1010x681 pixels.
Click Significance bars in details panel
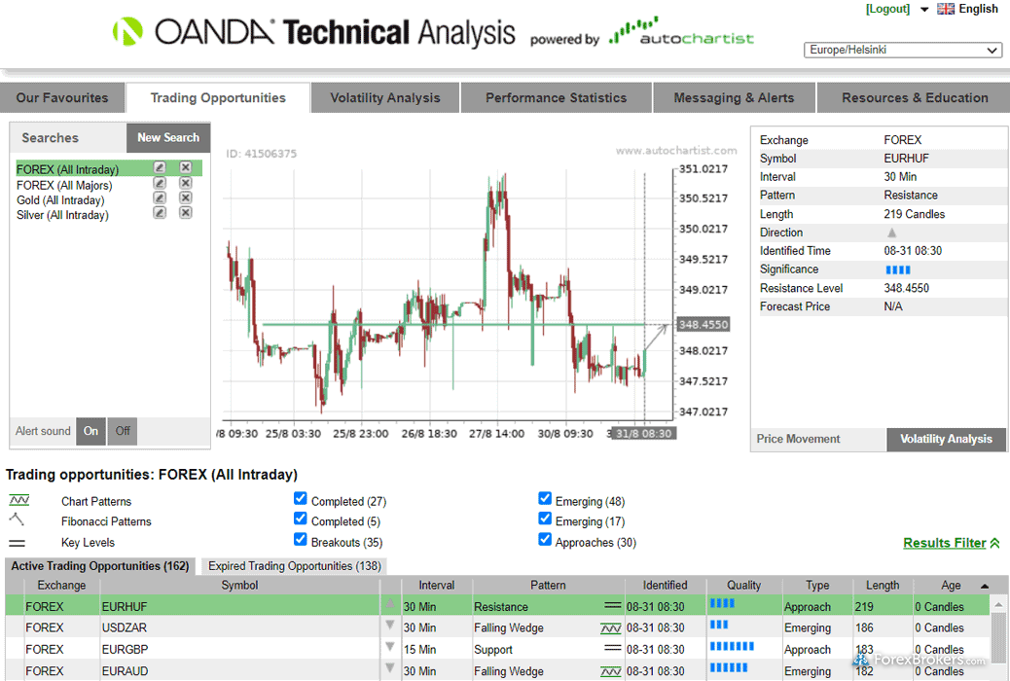(x=898, y=269)
